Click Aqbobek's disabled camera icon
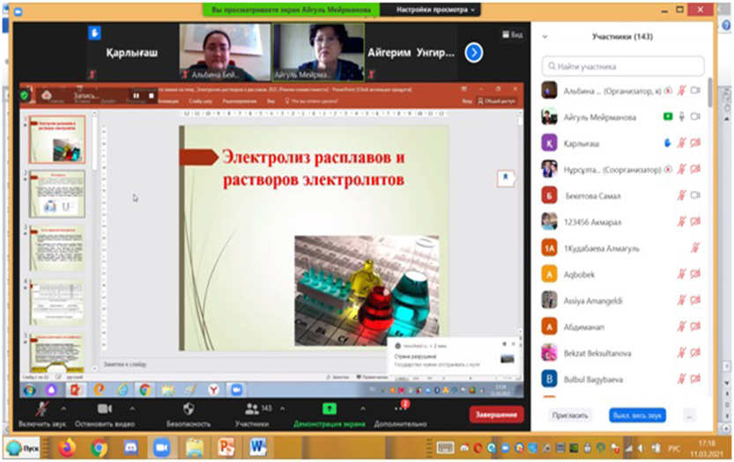Viewport: 734px width, 462px height. (695, 274)
